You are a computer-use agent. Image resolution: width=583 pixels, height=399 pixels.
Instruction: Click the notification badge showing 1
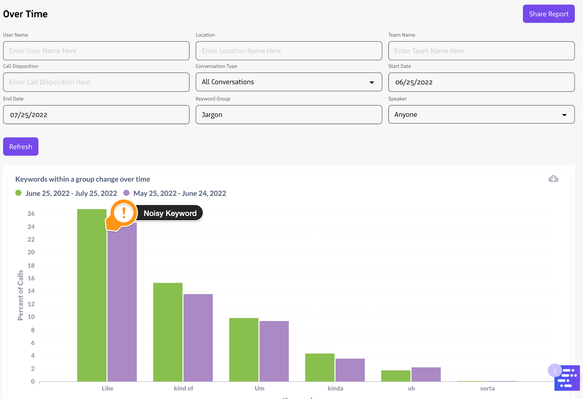555,371
